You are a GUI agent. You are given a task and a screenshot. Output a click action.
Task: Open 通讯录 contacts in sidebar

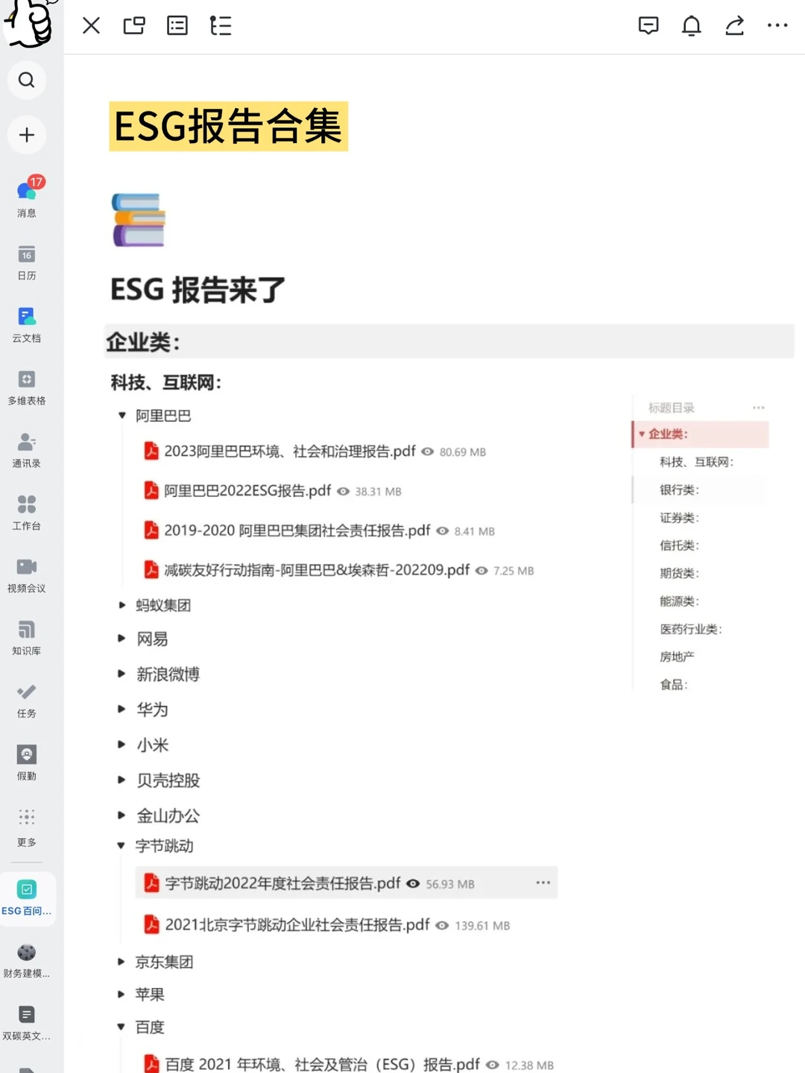(27, 450)
